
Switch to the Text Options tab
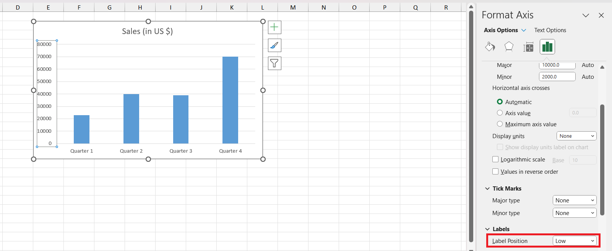[550, 30]
